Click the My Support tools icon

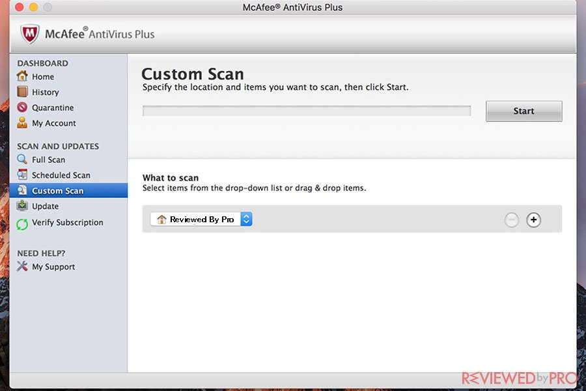22,267
